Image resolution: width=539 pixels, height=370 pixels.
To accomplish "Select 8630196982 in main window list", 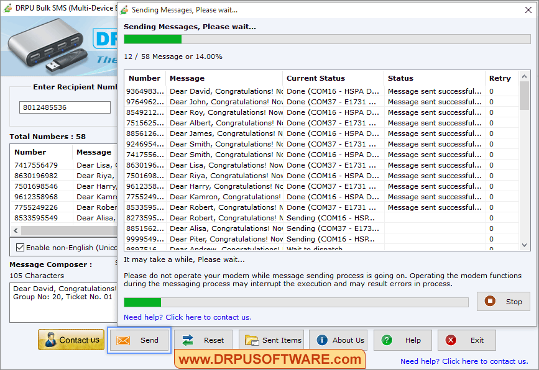I will pos(64,176).
